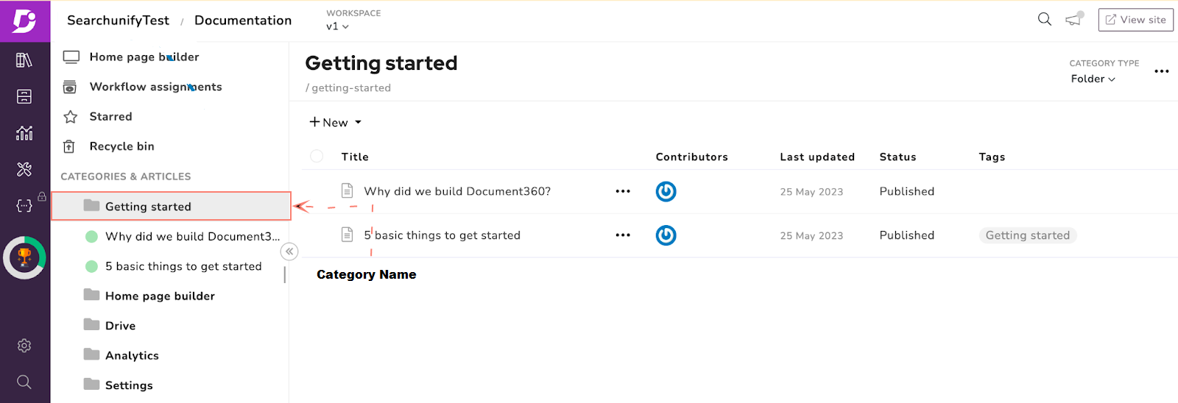Open the Documentation books icon in sidebar
Screen dimensions: 1178x403
tap(24, 60)
